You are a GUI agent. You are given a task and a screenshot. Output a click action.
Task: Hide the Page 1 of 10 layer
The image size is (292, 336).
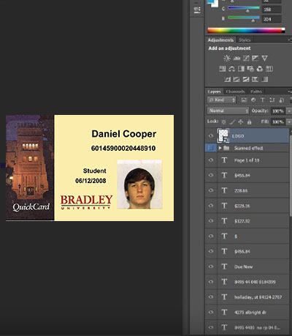coord(211,160)
